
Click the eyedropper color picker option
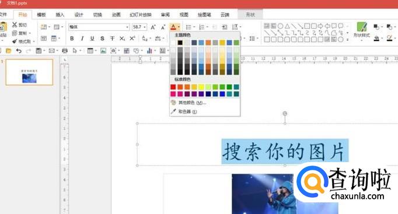coord(184,111)
